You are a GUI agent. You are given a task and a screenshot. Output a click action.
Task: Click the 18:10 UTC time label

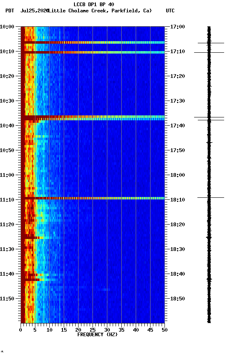(178, 200)
